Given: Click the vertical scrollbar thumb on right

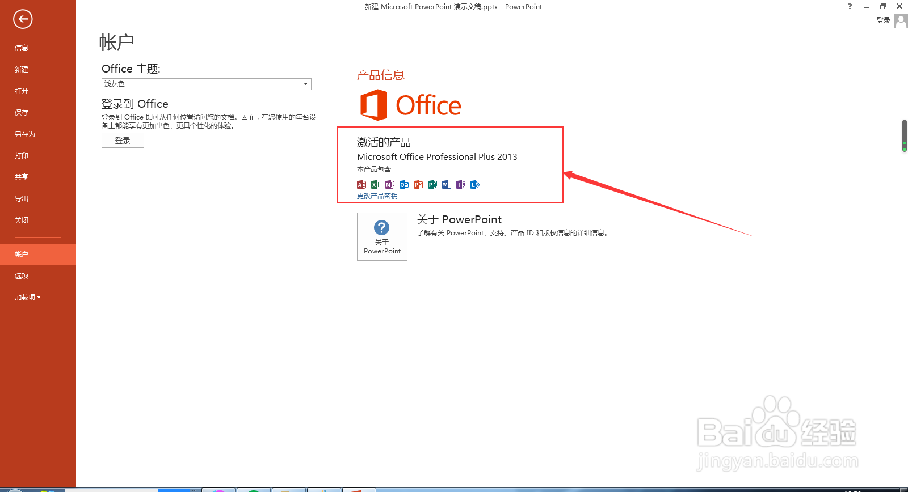Looking at the screenshot, I should tap(905, 135).
